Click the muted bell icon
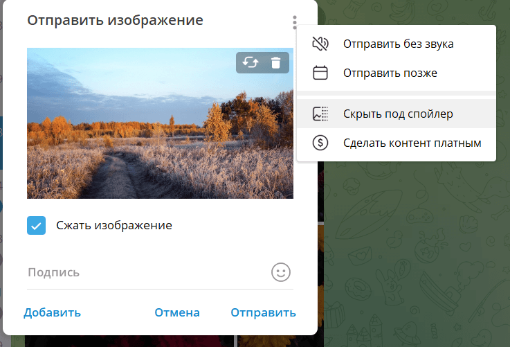This screenshot has height=347, width=510. [x=320, y=44]
